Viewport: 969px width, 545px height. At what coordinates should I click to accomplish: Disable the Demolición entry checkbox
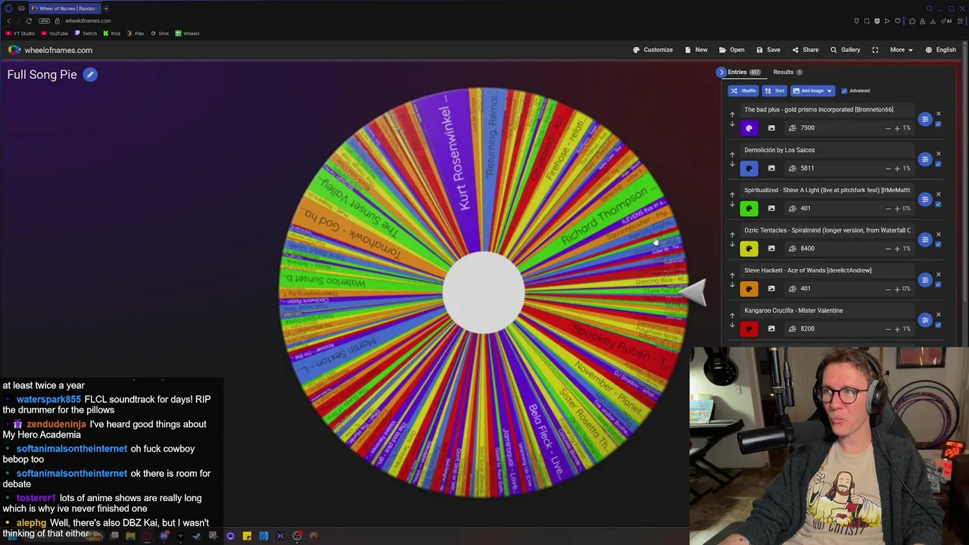pyautogui.click(x=938, y=164)
